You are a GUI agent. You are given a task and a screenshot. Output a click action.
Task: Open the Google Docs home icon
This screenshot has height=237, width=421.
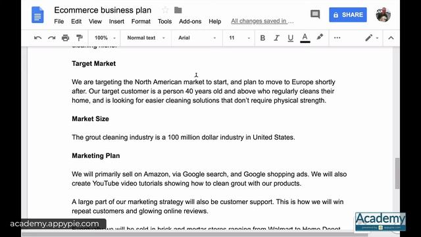(37, 15)
